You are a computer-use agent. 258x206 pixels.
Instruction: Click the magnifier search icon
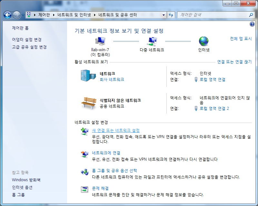click(x=251, y=15)
